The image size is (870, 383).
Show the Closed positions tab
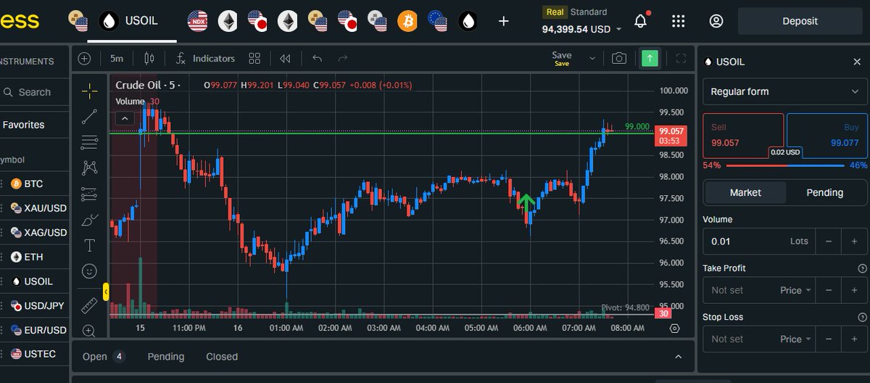(222, 357)
